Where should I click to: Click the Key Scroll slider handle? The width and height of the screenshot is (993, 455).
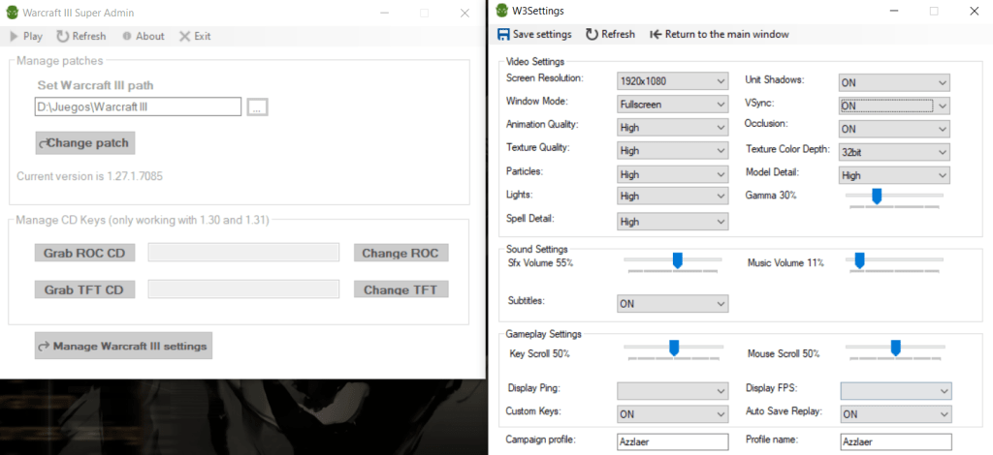tap(674, 348)
